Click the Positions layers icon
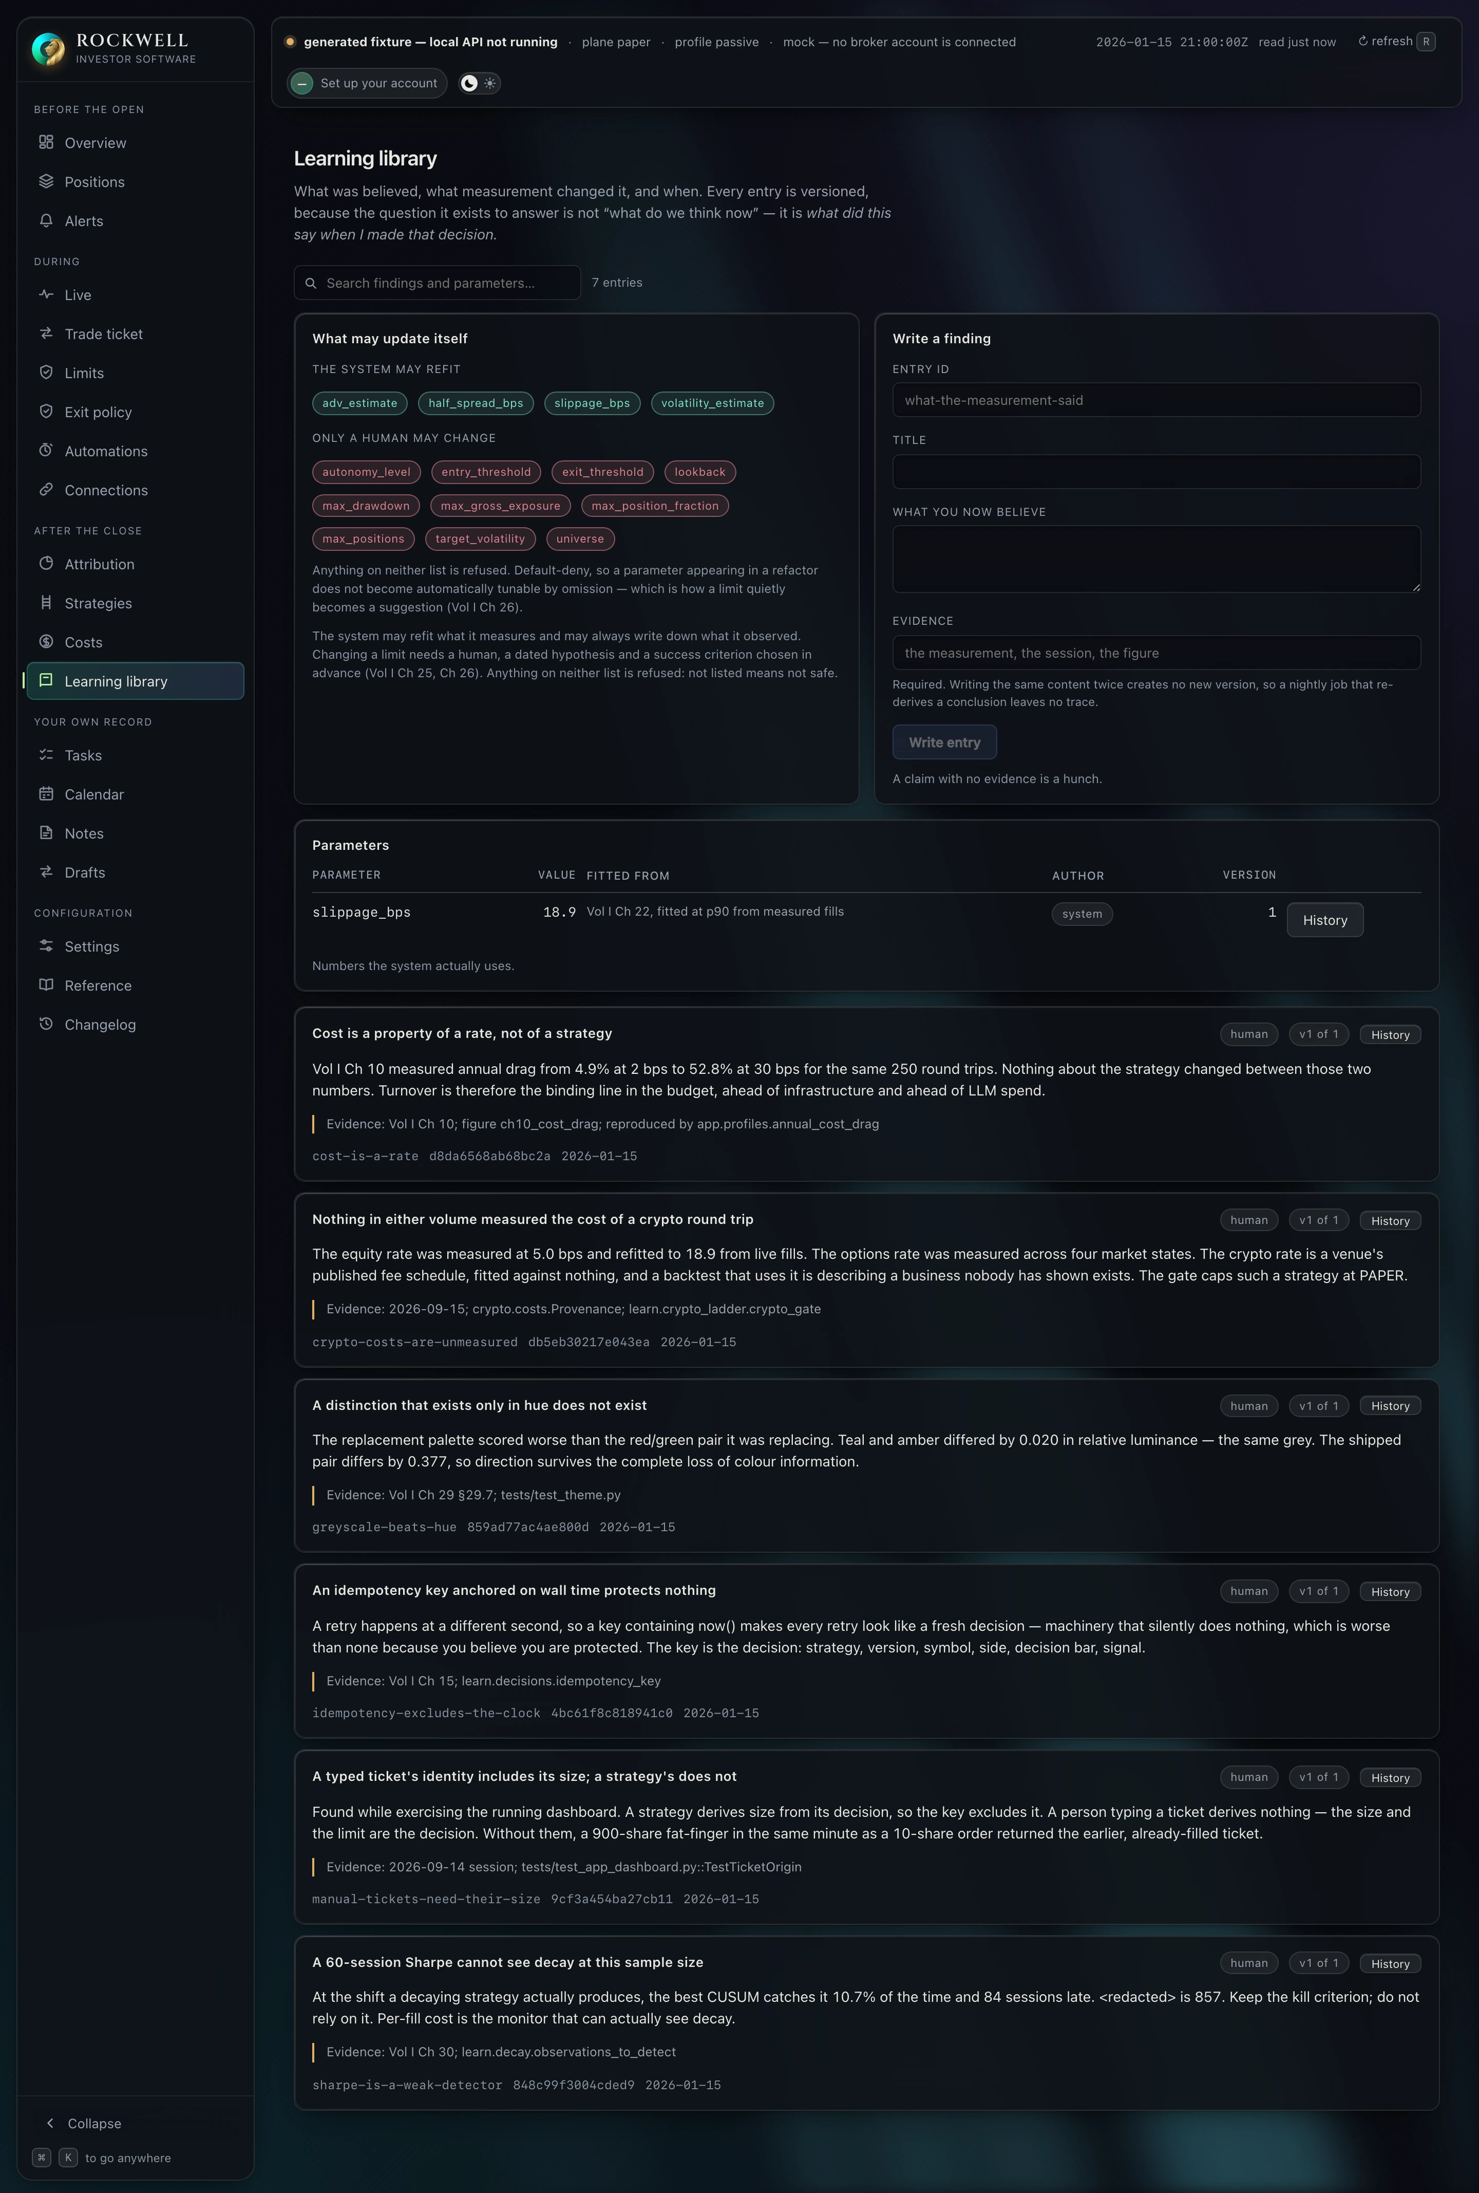1479x2193 pixels. point(45,181)
